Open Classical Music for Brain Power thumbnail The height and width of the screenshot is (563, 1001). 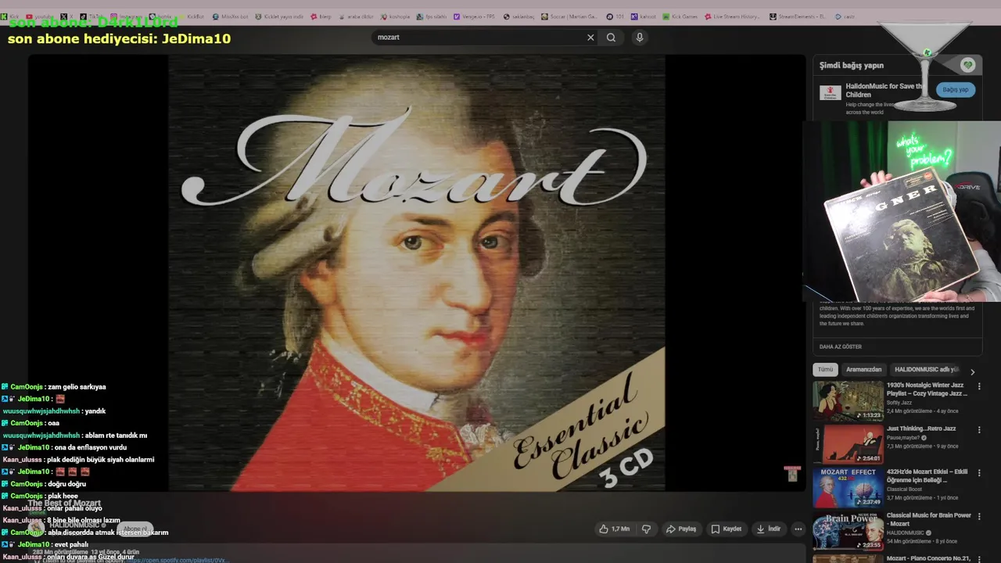[848, 531]
